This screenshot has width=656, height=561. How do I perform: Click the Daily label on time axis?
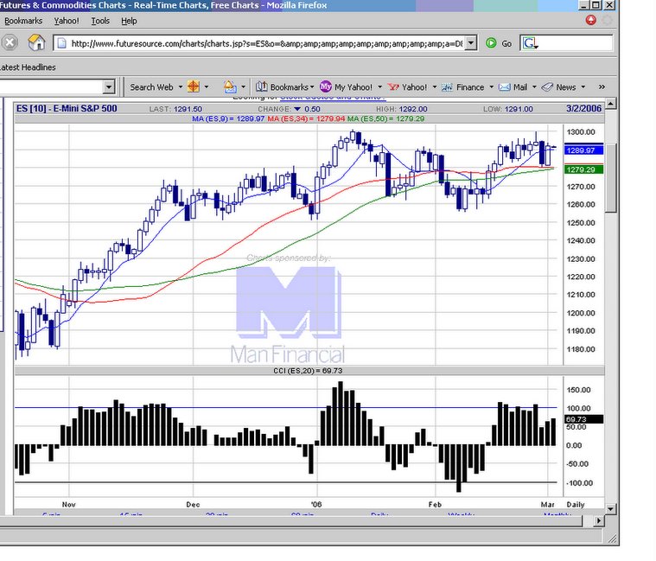[x=576, y=505]
